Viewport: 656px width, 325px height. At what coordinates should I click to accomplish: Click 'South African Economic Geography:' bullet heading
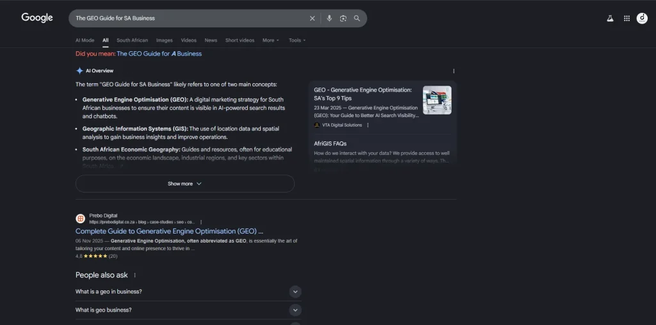(131, 150)
